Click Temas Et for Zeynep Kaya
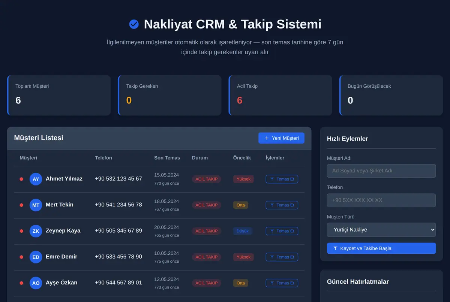 [282, 231]
